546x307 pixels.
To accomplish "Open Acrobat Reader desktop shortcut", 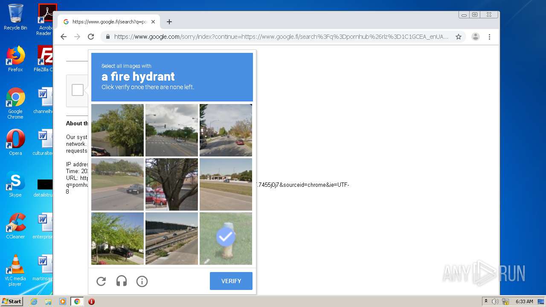I will click(x=45, y=19).
